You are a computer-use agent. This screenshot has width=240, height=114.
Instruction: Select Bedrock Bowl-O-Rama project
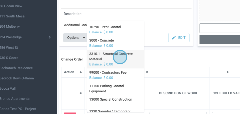[17, 78]
